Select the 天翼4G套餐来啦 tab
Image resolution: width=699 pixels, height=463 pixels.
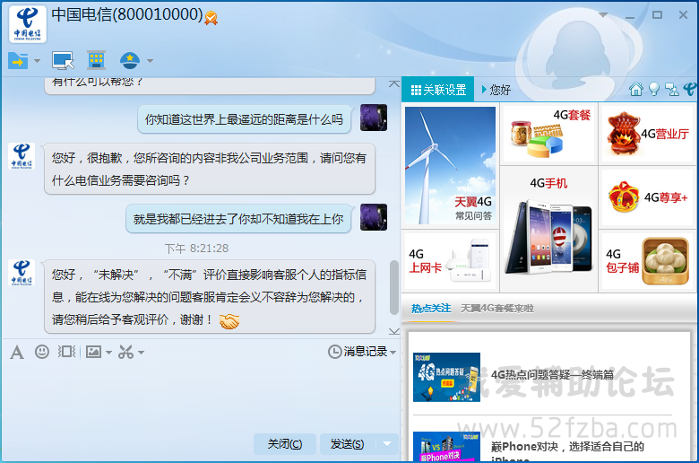tap(497, 309)
